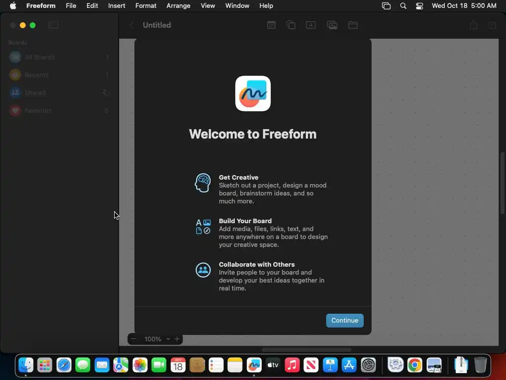Viewport: 506px width, 380px height.
Task: Open Trash from the Dock
Action: click(x=480, y=365)
